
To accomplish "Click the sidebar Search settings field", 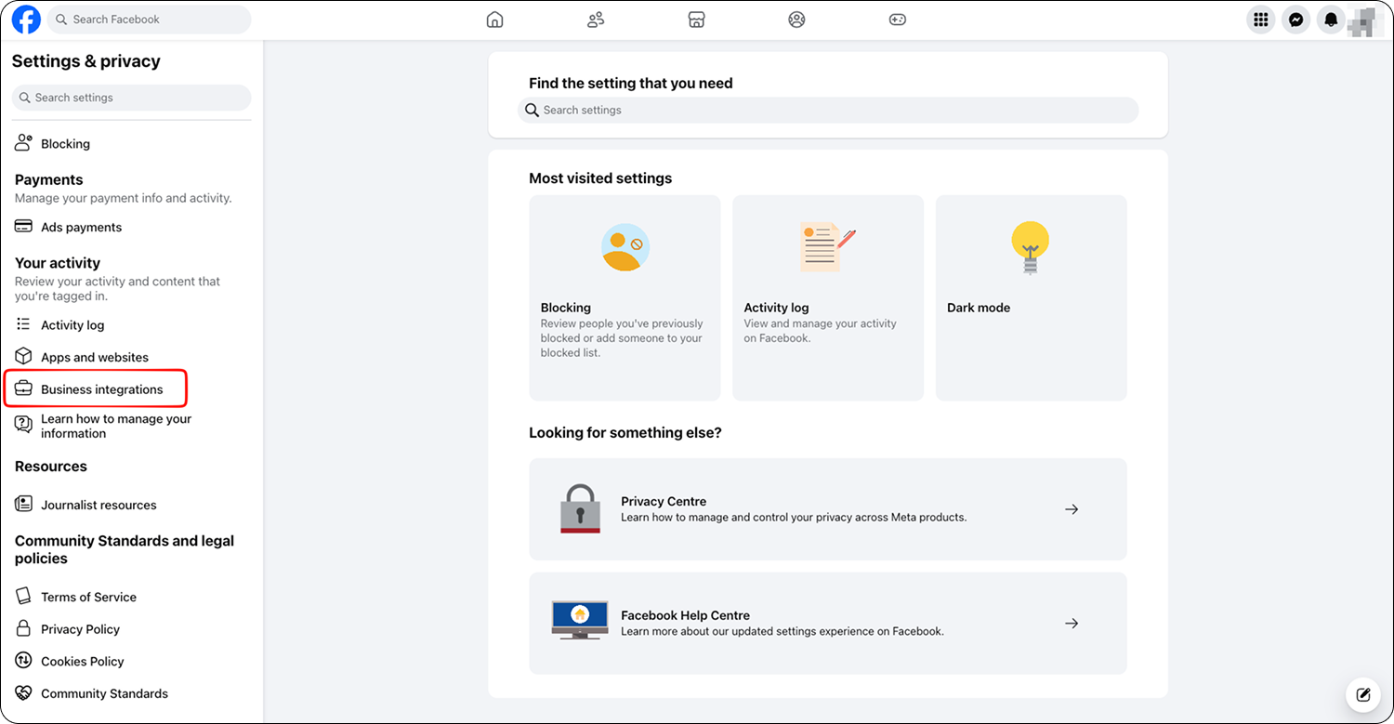I will 131,98.
